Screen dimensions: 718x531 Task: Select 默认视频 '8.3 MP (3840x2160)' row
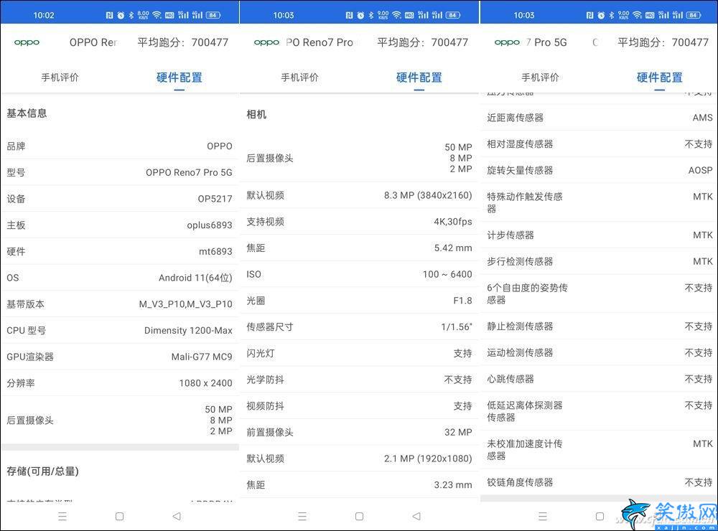[359, 195]
